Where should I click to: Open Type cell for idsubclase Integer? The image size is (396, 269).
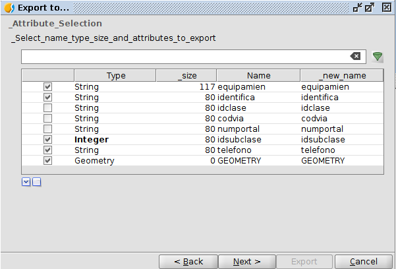[115, 140]
